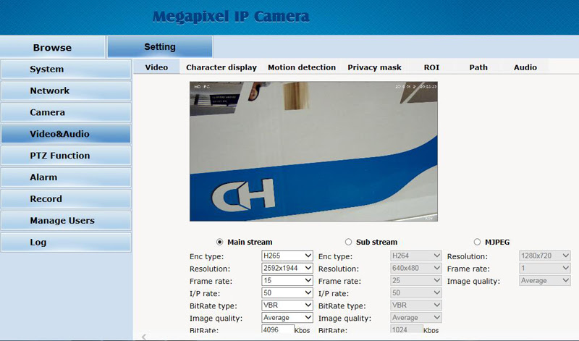Viewport: 579px width, 341px height.
Task: Open Sub stream Resolution 640x480 dropdown
Action: point(415,268)
